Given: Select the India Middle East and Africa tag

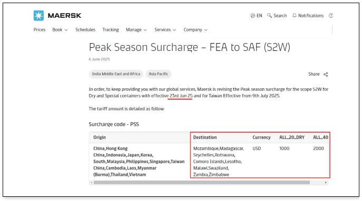Looking at the screenshot, I should point(116,74).
